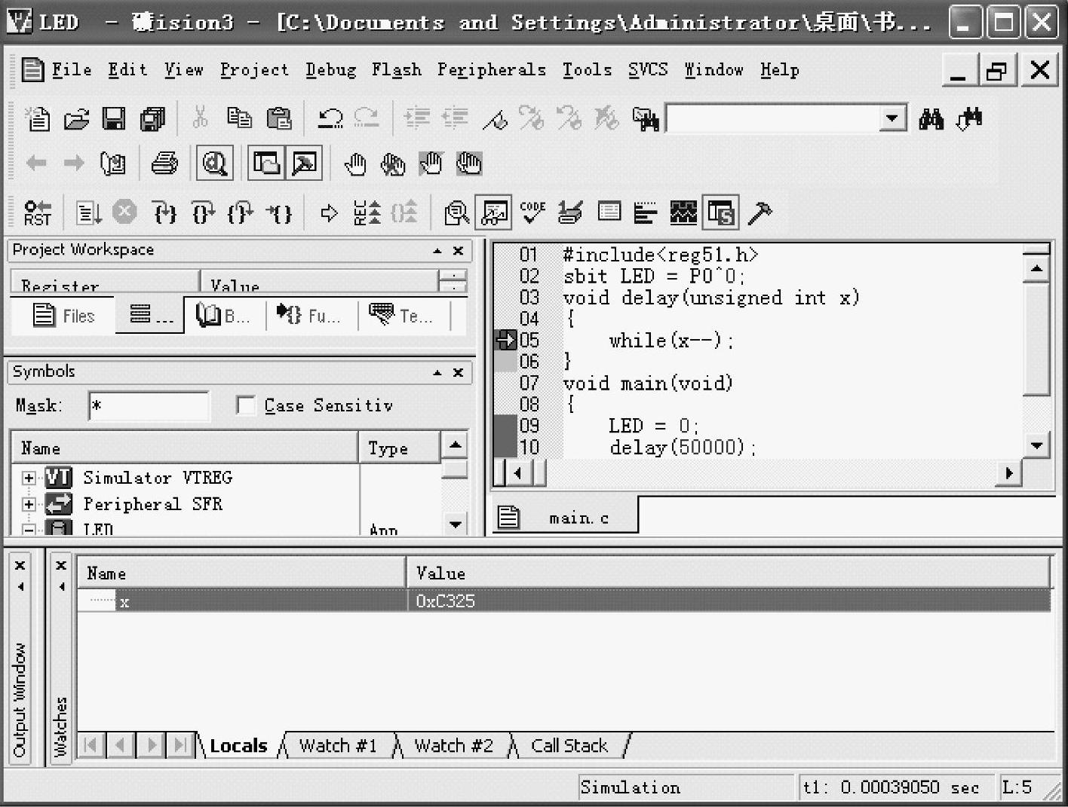Image resolution: width=1068 pixels, height=807 pixels.
Task: Switch to the Watch #2 tab
Action: point(453,745)
